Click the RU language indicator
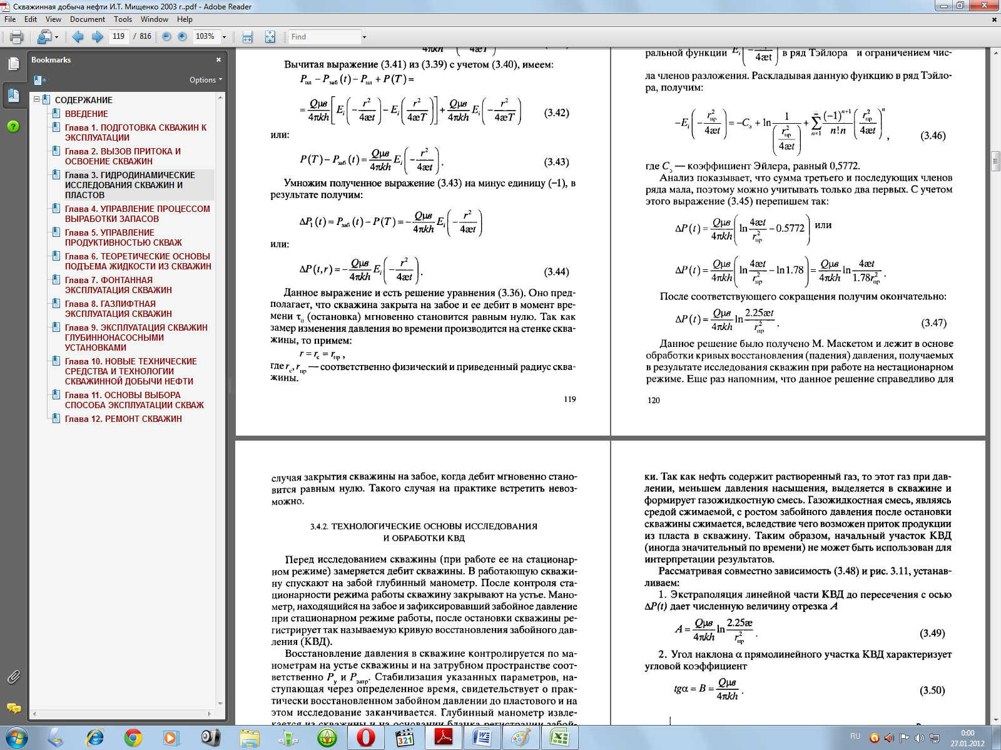 (855, 736)
